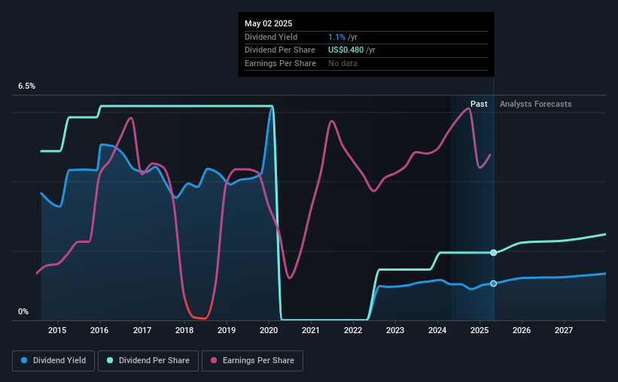Click the teal Dividend Per Share legend dot
Image resolution: width=618 pixels, height=382 pixels.
pyautogui.click(x=110, y=360)
